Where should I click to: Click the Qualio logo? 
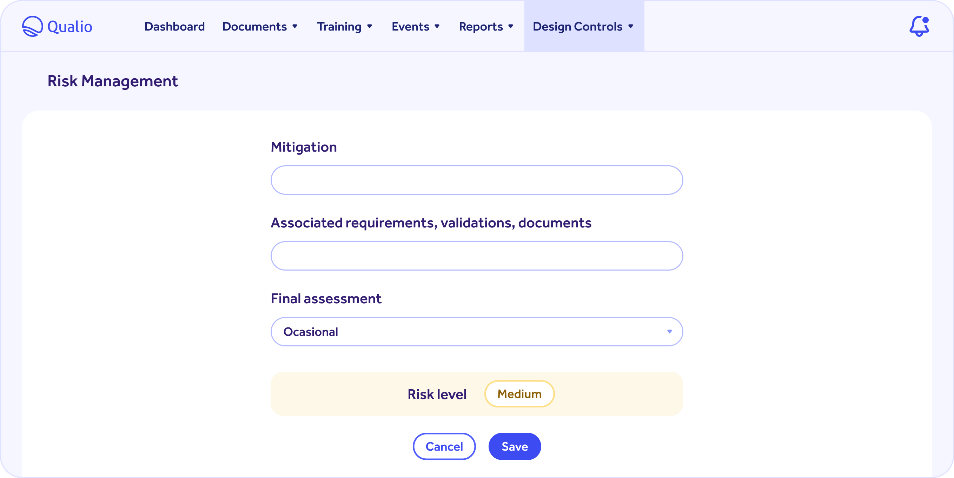57,26
